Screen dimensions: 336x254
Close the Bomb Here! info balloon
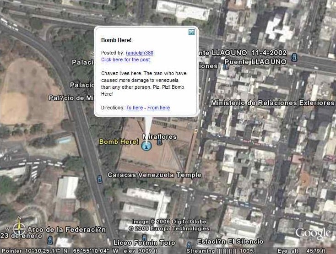coord(191,32)
